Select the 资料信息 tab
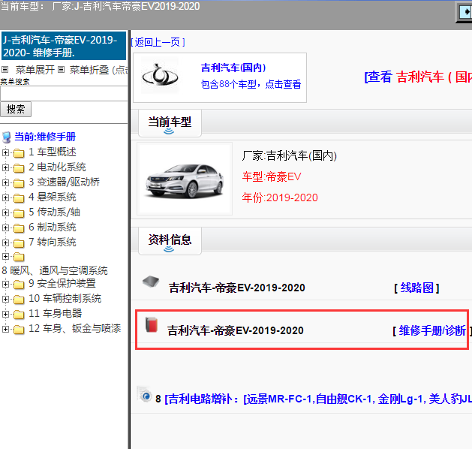The width and height of the screenshot is (472, 449). pyautogui.click(x=170, y=241)
